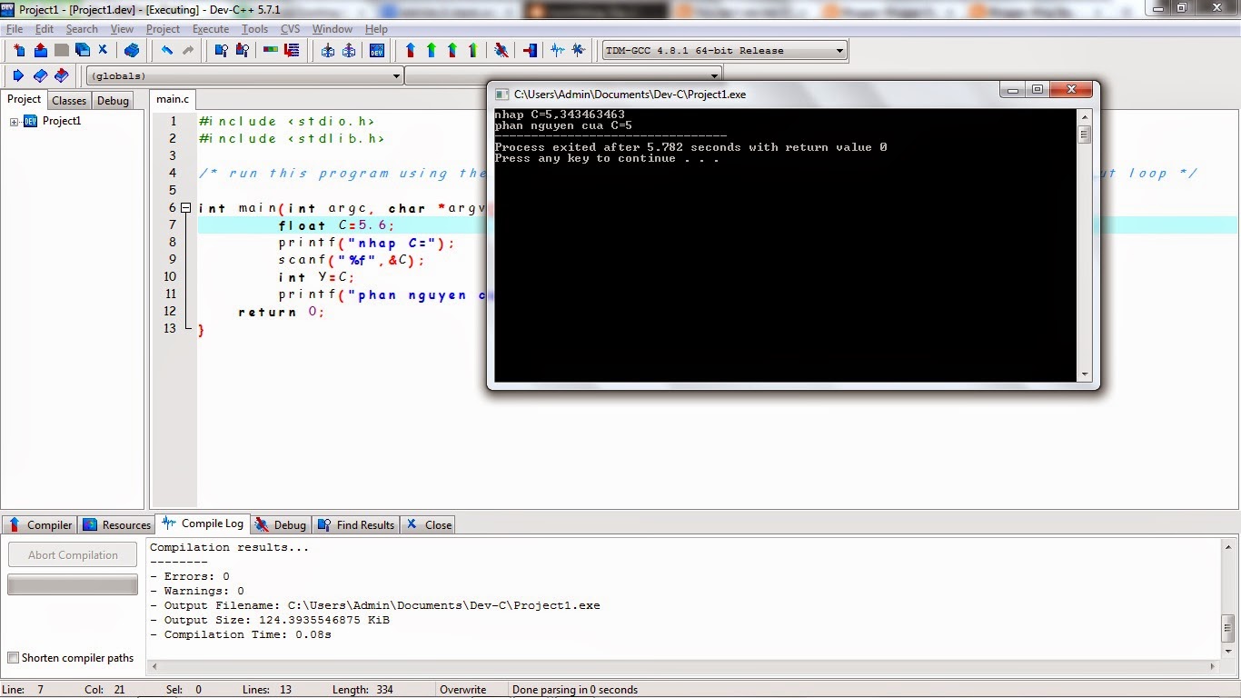Click the compilation progress bar
The image size is (1241, 698).
(x=73, y=585)
